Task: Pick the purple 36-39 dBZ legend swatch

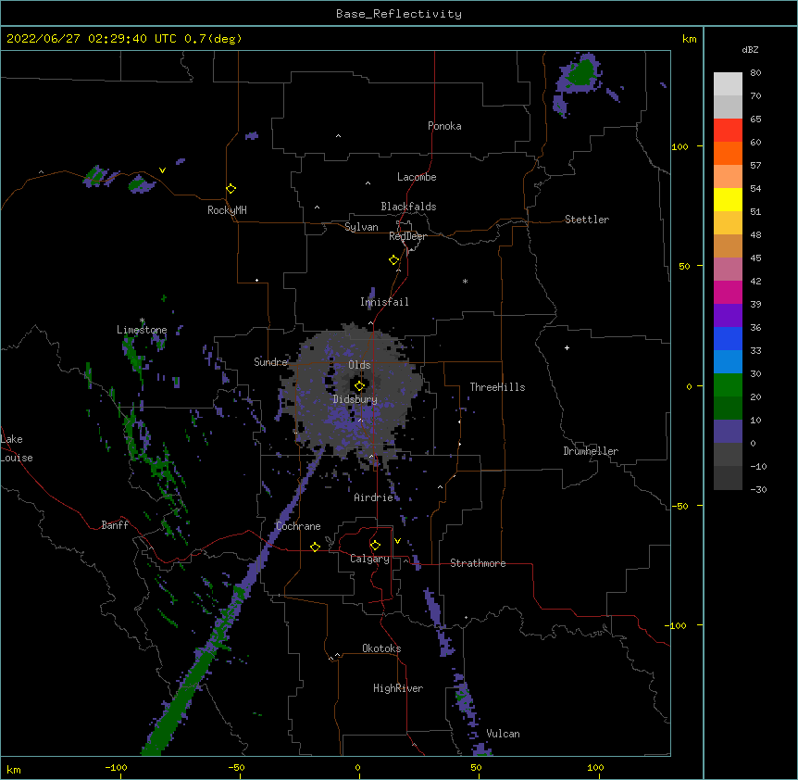Action: (728, 316)
